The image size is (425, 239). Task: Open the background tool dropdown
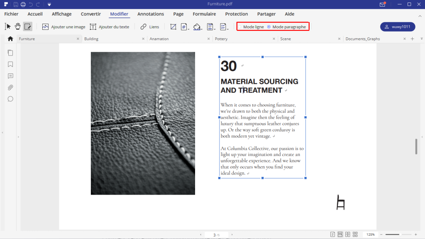click(x=198, y=27)
